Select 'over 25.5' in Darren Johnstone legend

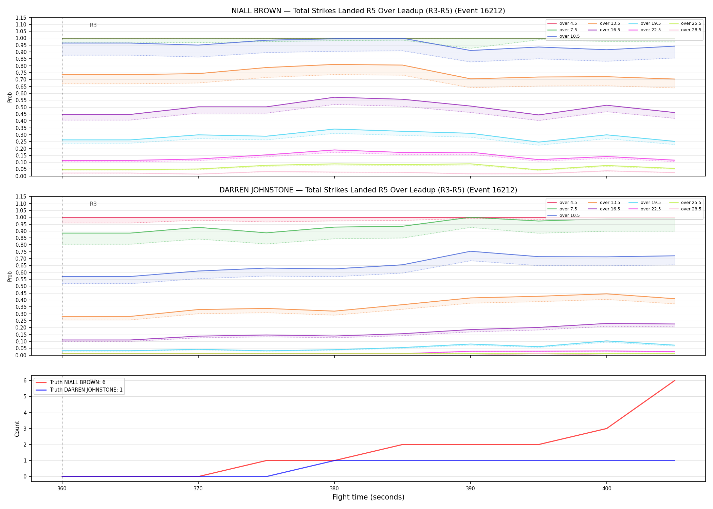click(685, 203)
